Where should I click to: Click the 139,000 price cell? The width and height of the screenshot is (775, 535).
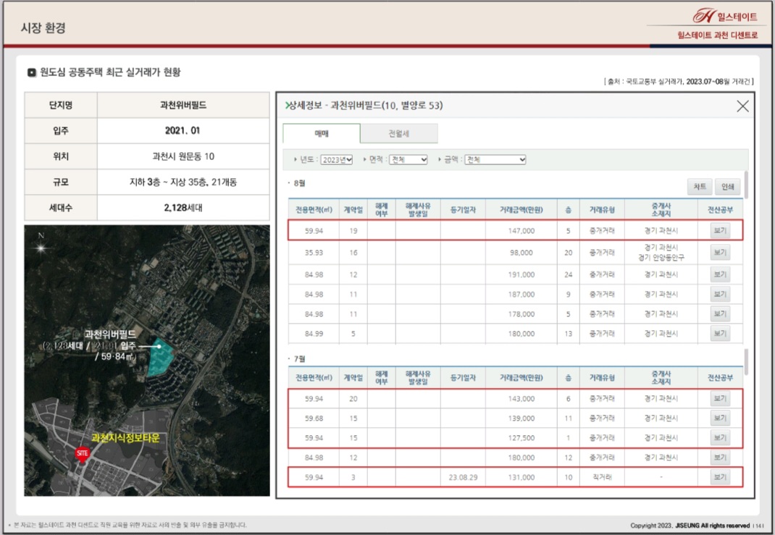pos(521,418)
